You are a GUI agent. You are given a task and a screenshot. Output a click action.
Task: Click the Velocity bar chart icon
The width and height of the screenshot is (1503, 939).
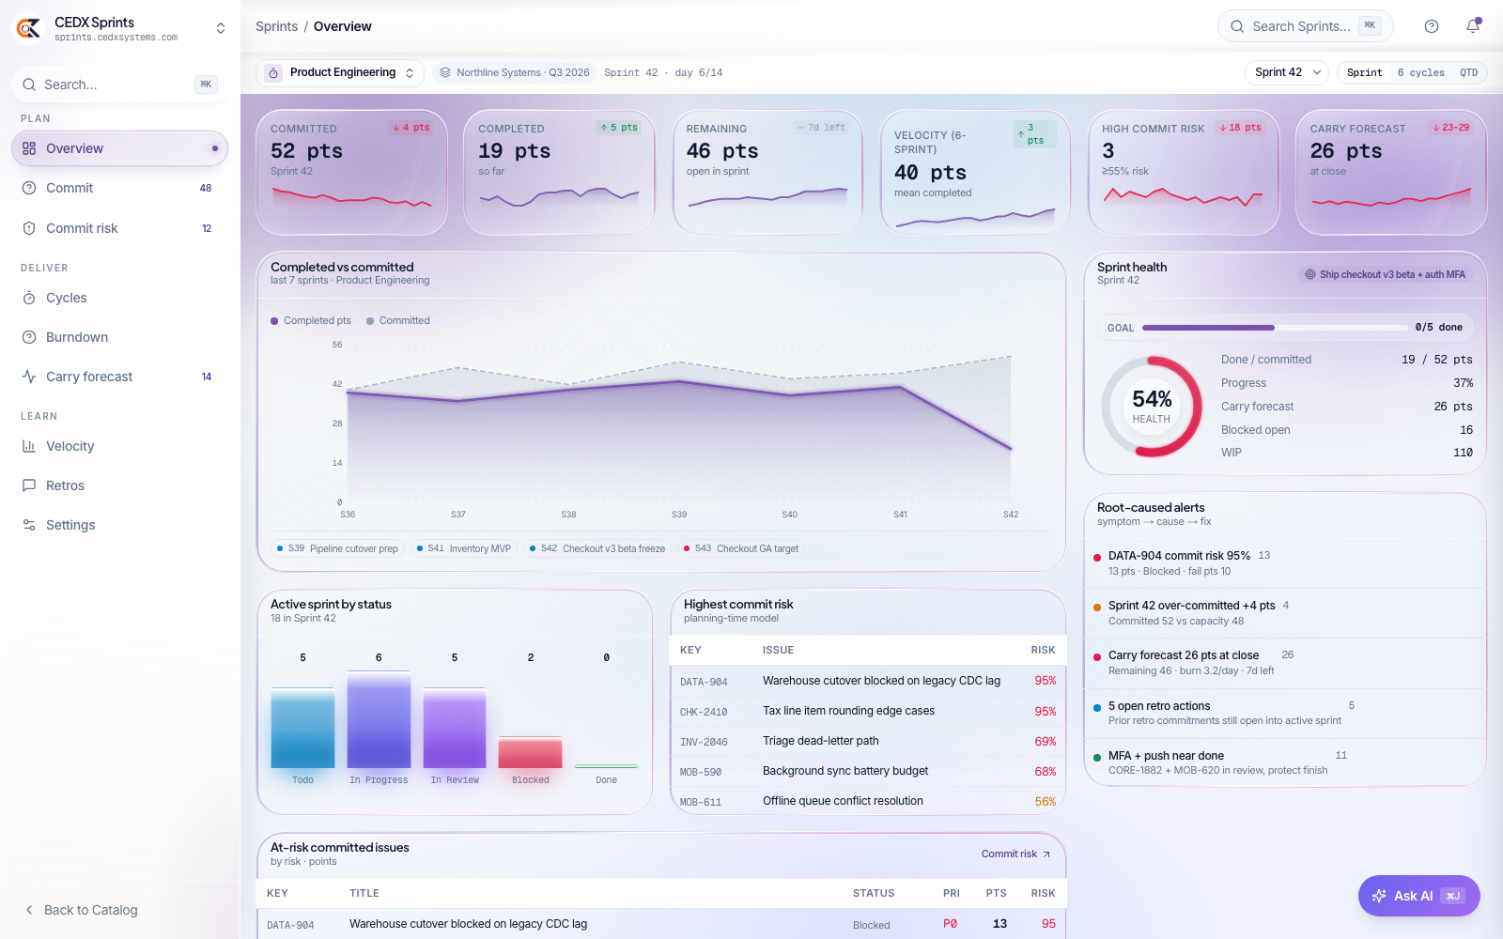29,446
